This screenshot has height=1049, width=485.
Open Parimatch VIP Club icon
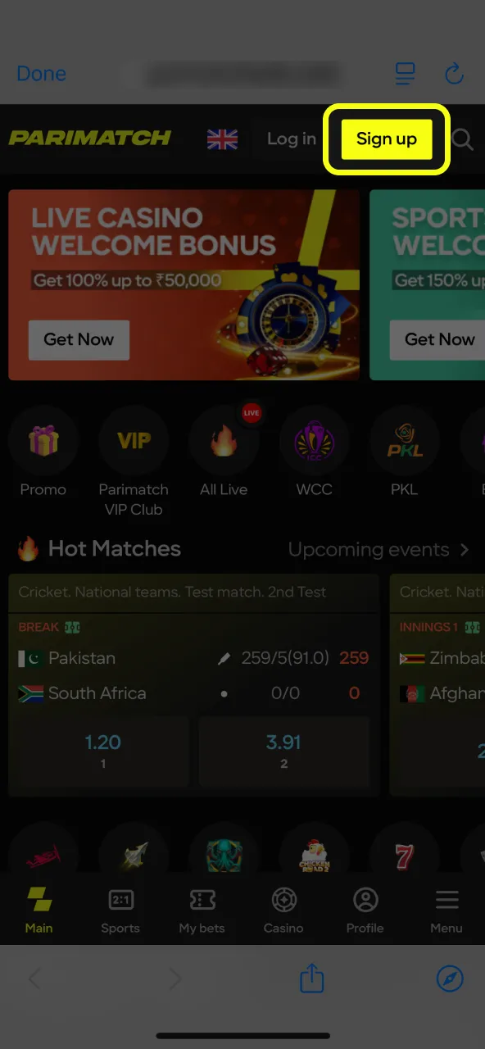[x=134, y=442]
